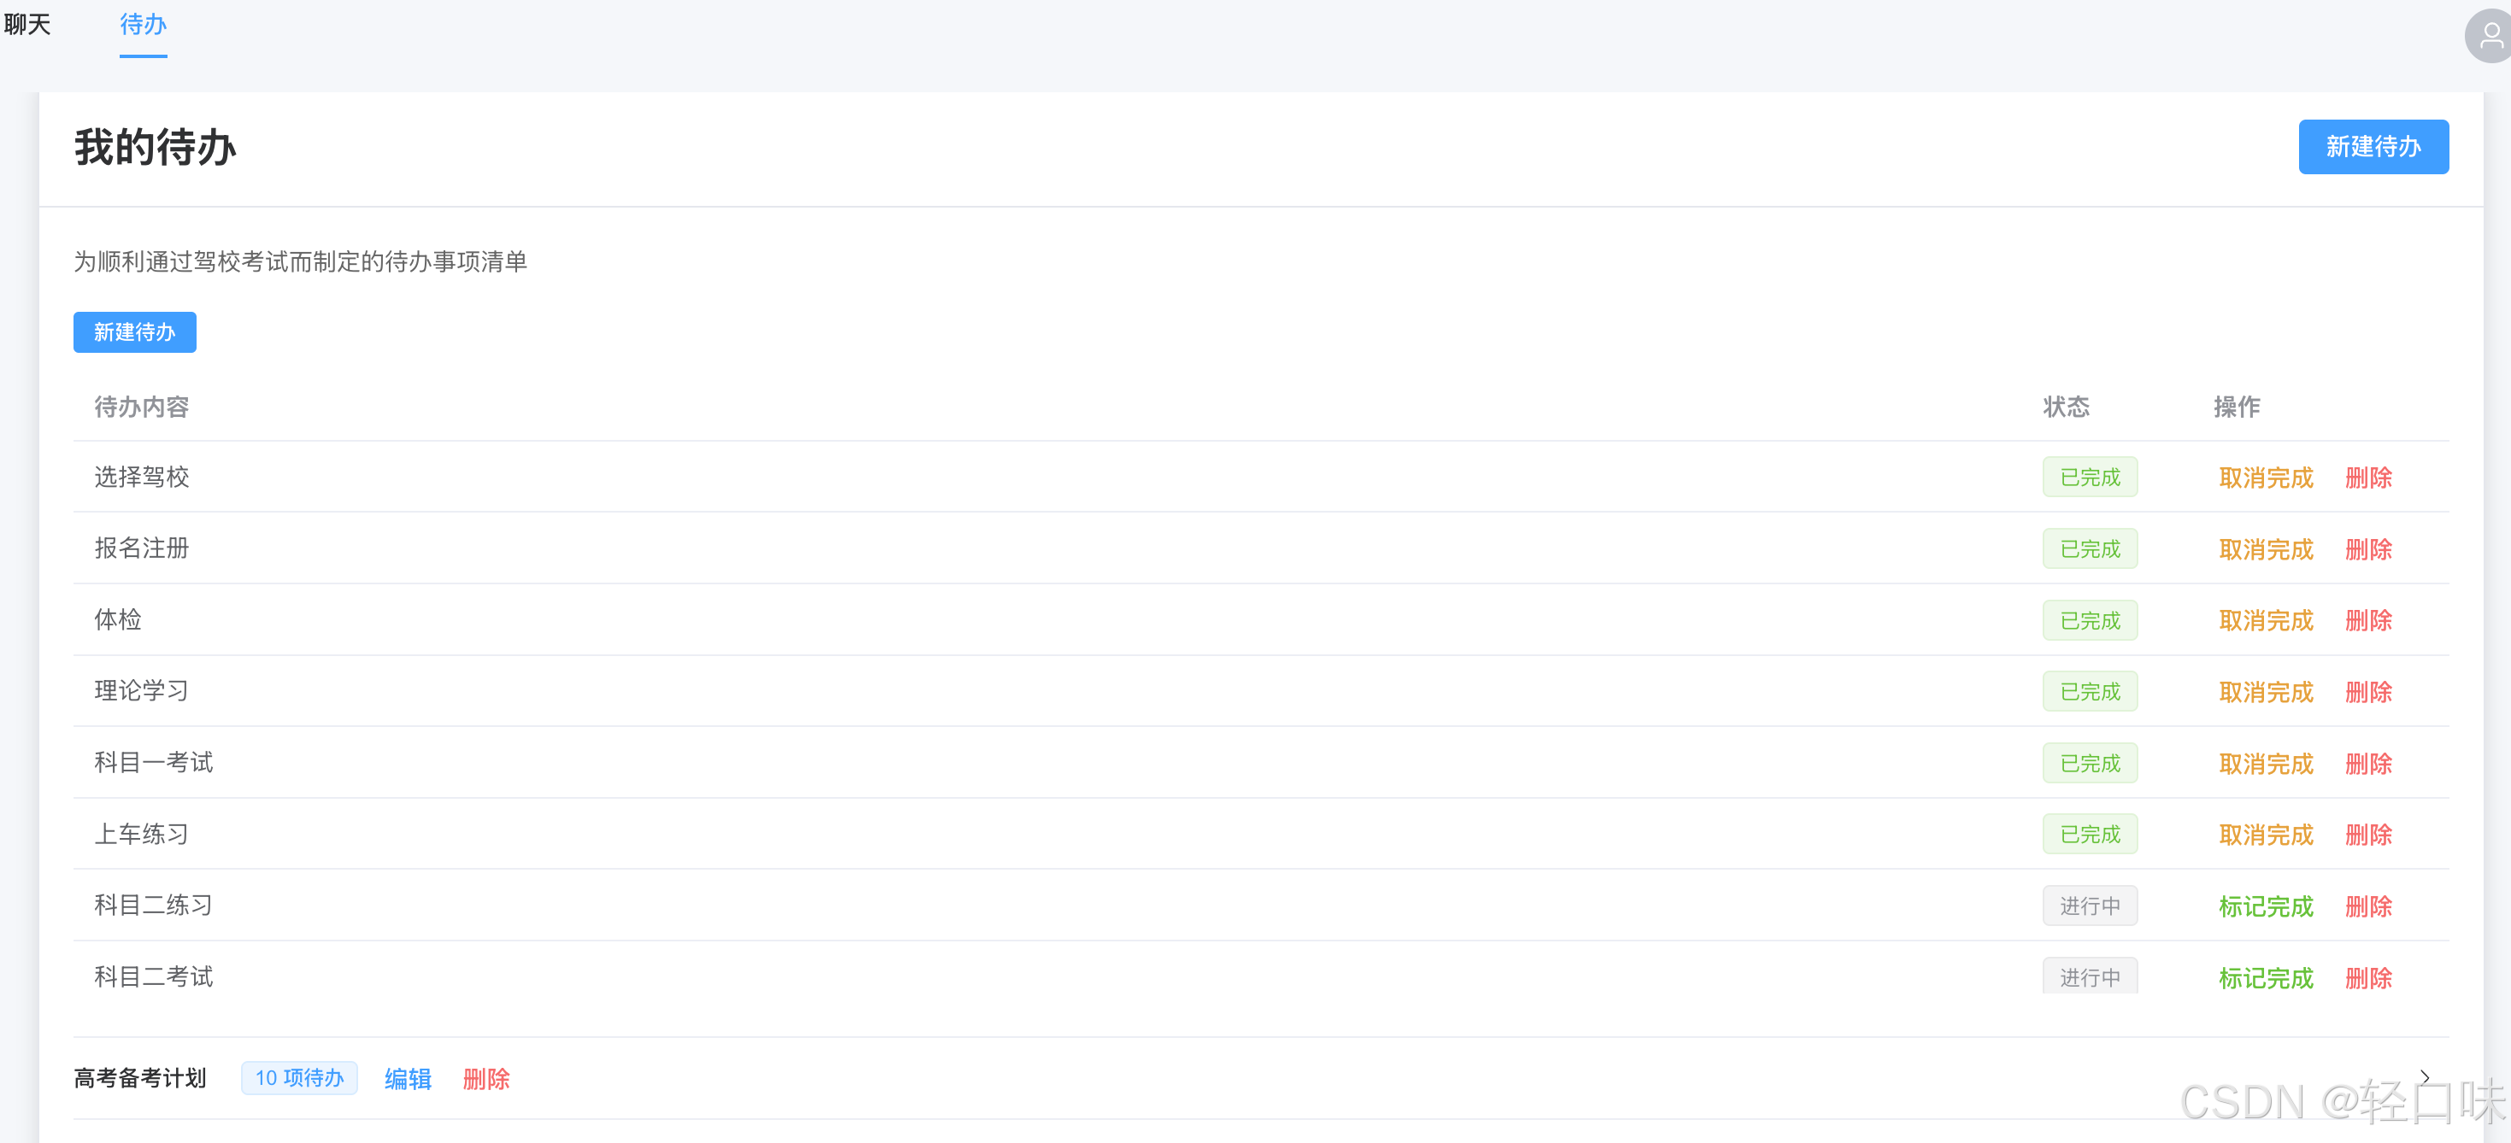
Task: Mark 科目二考试 as completed
Action: pyautogui.click(x=2266, y=978)
